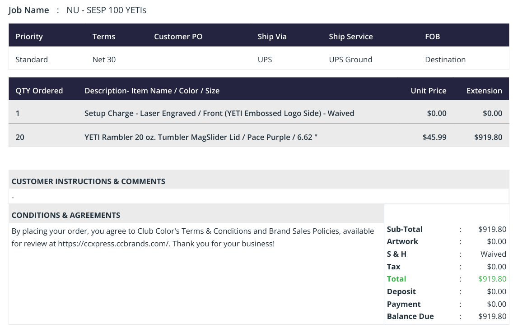Click the Setup Charge Laser Engraved description
The image size is (513, 328).
pos(219,113)
